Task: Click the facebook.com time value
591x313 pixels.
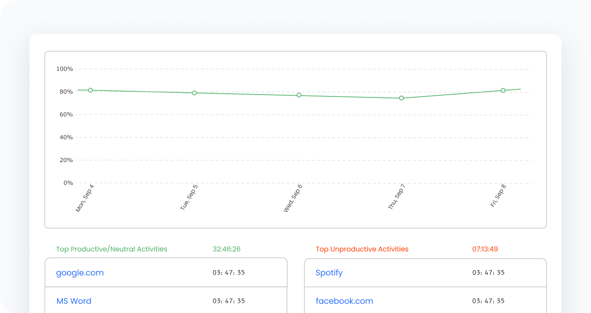Action: [x=488, y=301]
